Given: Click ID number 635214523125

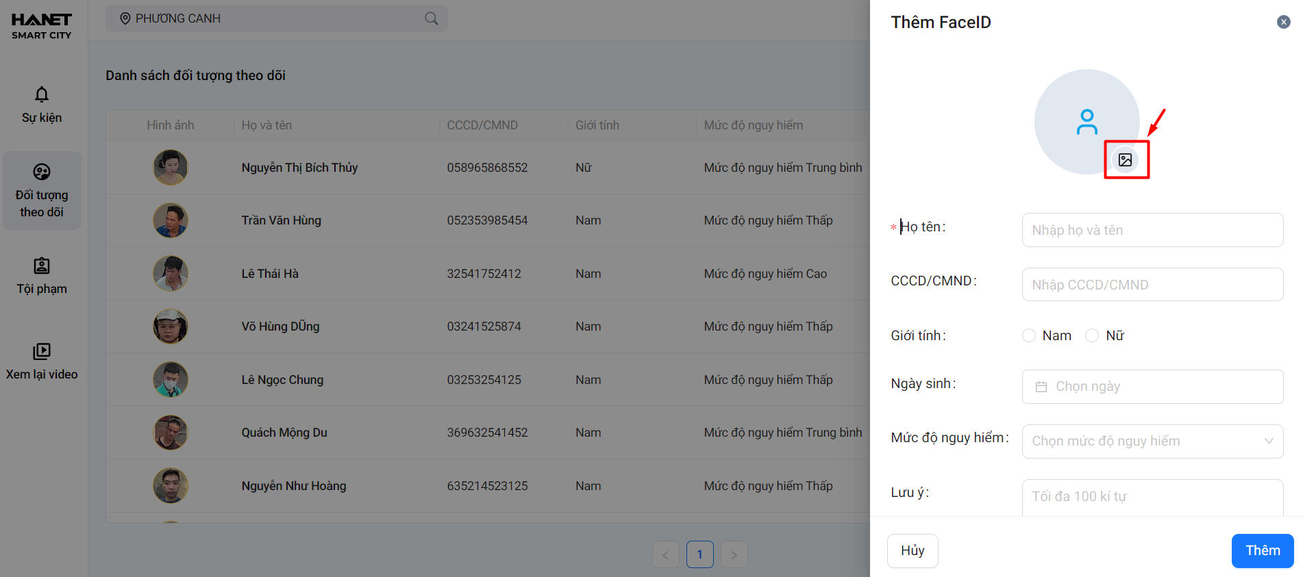Looking at the screenshot, I should point(487,486).
